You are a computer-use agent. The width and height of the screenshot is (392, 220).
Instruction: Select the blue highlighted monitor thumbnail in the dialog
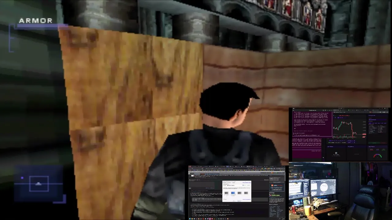[x=233, y=193]
